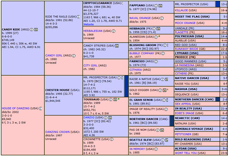
Task: Open the KILLALOE horse link
Action: point(181,11)
